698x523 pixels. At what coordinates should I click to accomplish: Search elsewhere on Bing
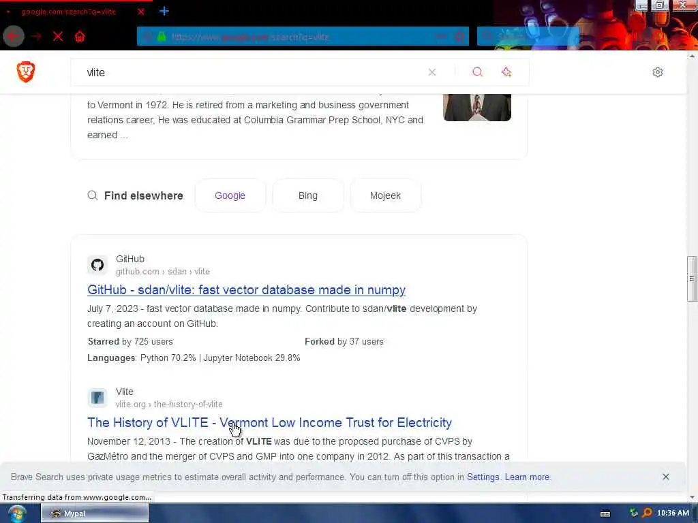click(x=308, y=195)
